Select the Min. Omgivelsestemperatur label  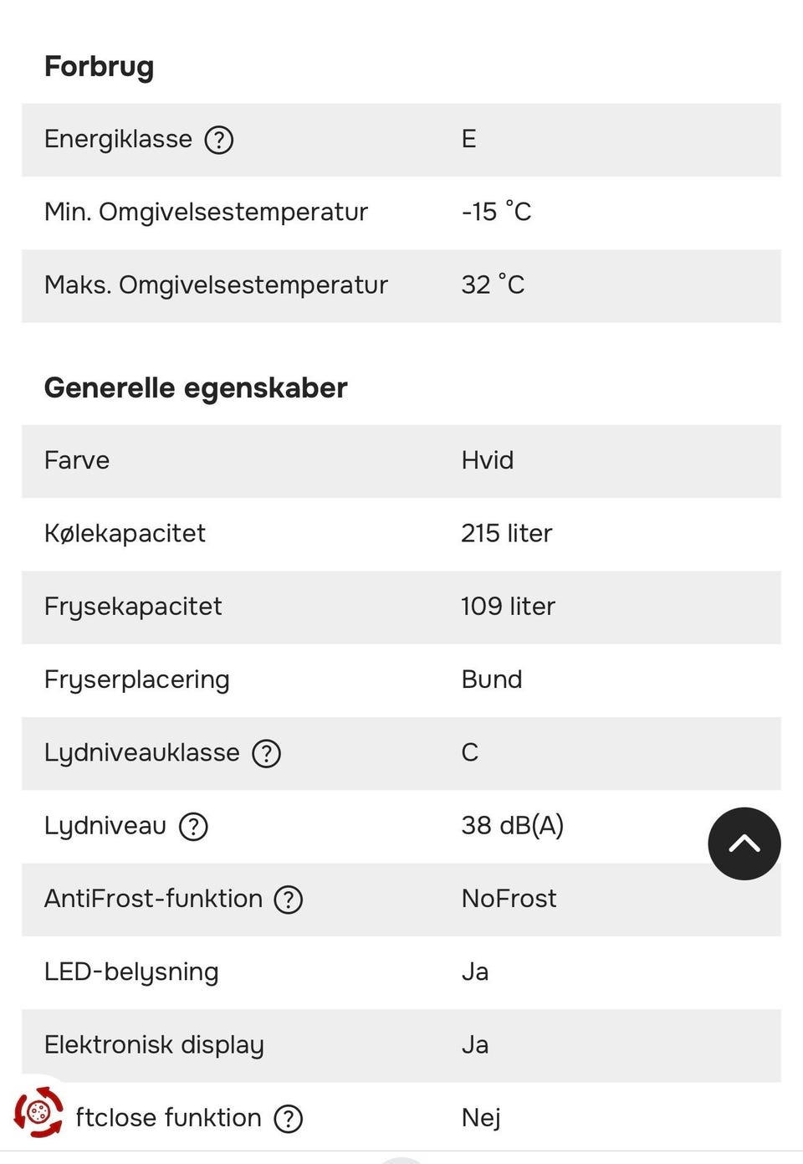(x=206, y=212)
